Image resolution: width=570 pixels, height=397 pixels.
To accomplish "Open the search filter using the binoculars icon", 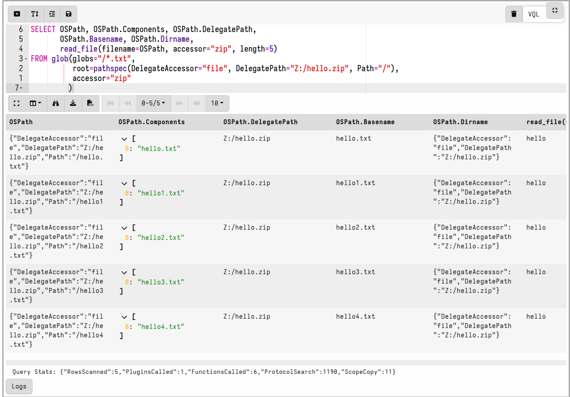I will click(x=55, y=103).
